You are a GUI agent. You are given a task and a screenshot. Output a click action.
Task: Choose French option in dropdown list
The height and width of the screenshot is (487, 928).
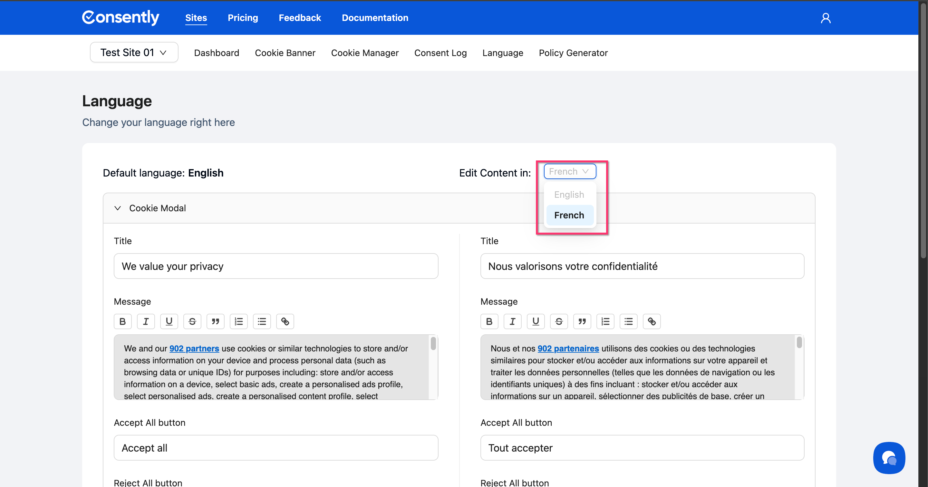click(569, 215)
